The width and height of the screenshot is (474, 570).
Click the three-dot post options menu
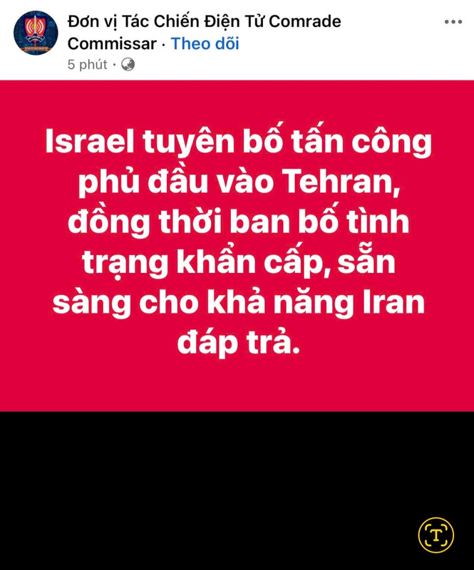(453, 22)
